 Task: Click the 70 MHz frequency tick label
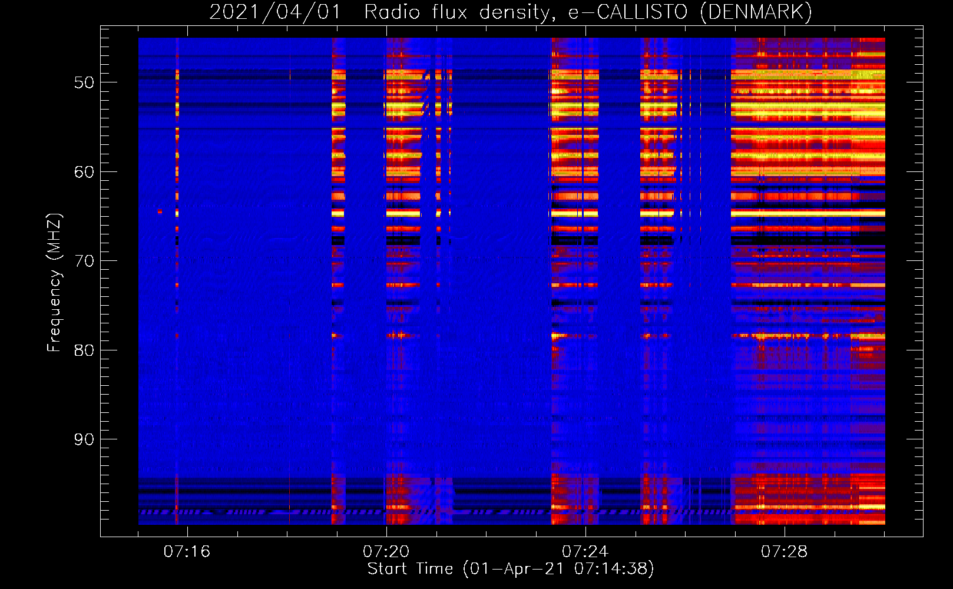(x=84, y=261)
